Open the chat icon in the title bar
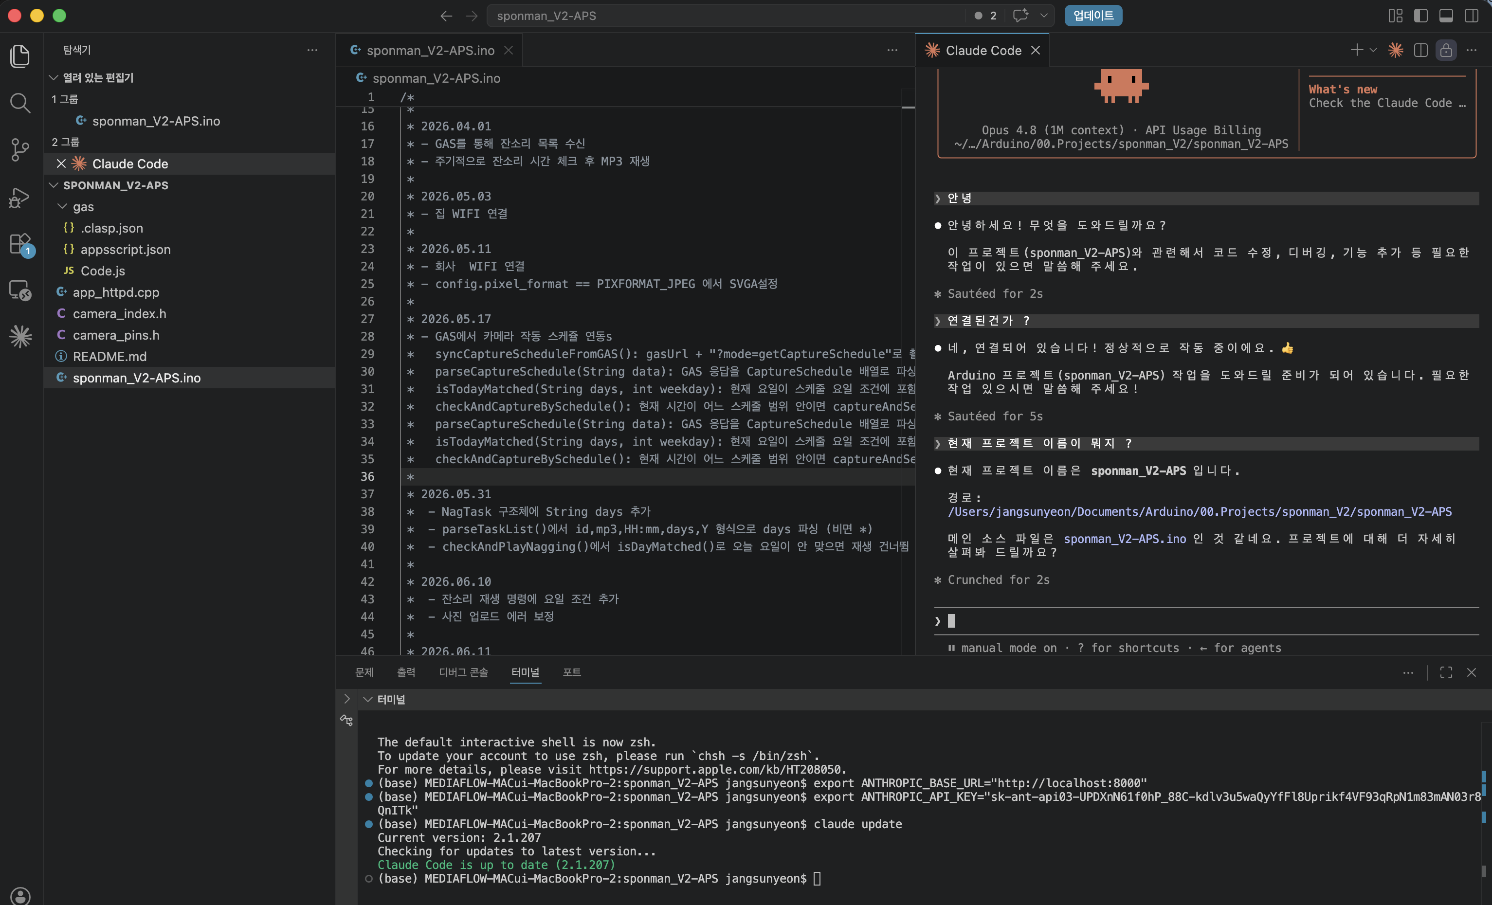 click(1020, 16)
